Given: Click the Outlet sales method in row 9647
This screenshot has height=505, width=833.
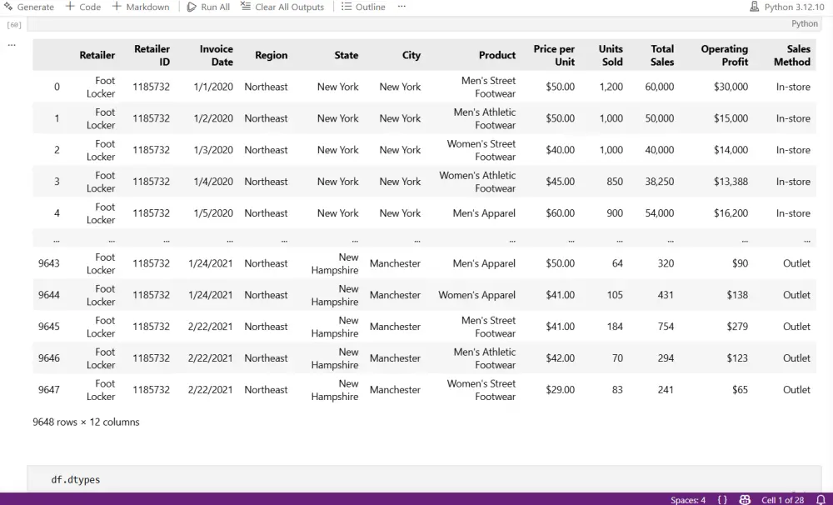Looking at the screenshot, I should click(x=796, y=390).
